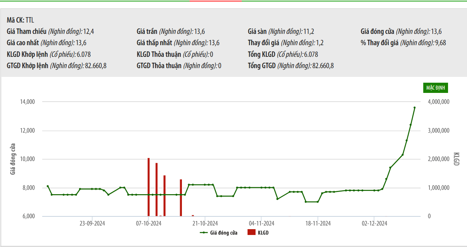Screen dimensions: 467x247
Task: Click the TTL stock code text
Action: point(30,20)
